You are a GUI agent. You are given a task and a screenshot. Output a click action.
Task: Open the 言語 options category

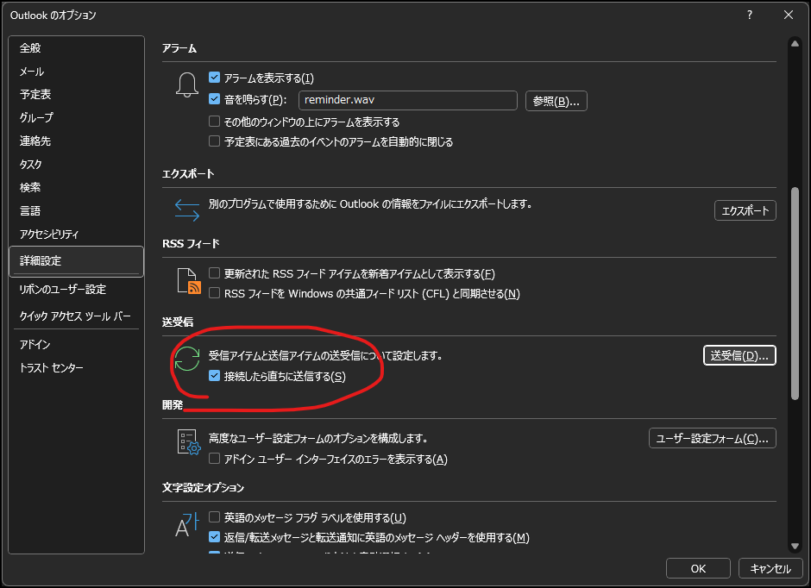pos(76,211)
